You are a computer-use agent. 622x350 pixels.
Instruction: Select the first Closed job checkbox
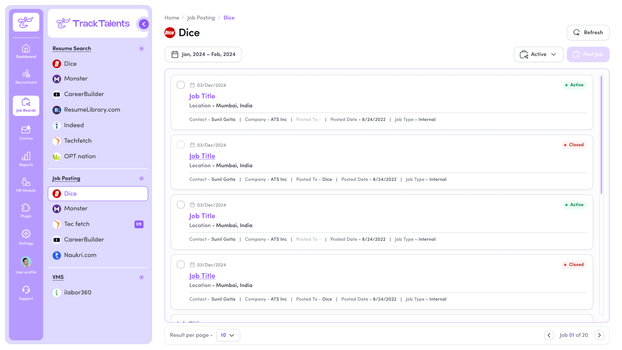(181, 145)
